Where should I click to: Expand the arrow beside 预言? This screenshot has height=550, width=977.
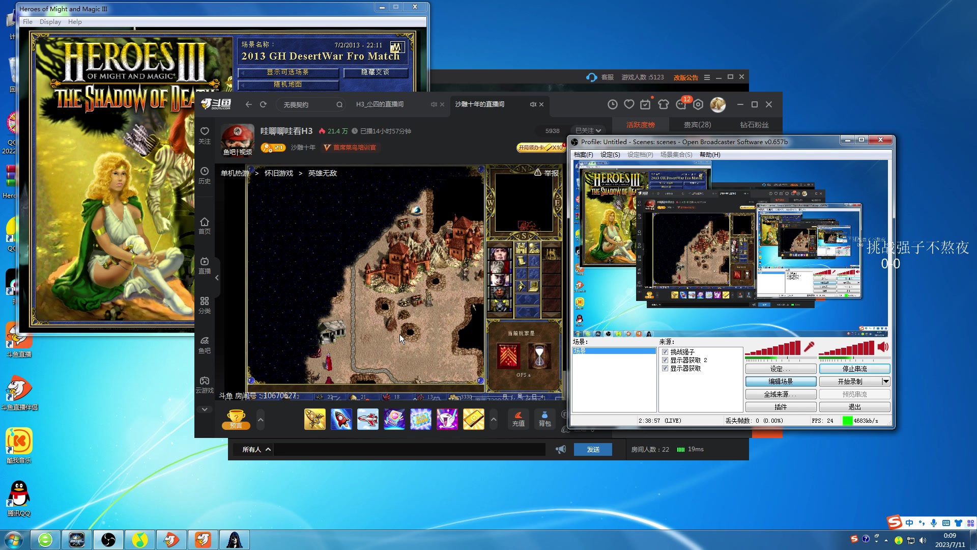point(261,420)
